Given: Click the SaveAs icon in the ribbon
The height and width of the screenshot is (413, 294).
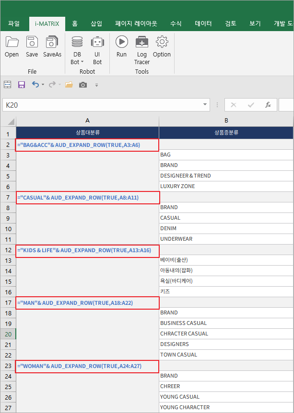Looking at the screenshot, I should pos(52,47).
